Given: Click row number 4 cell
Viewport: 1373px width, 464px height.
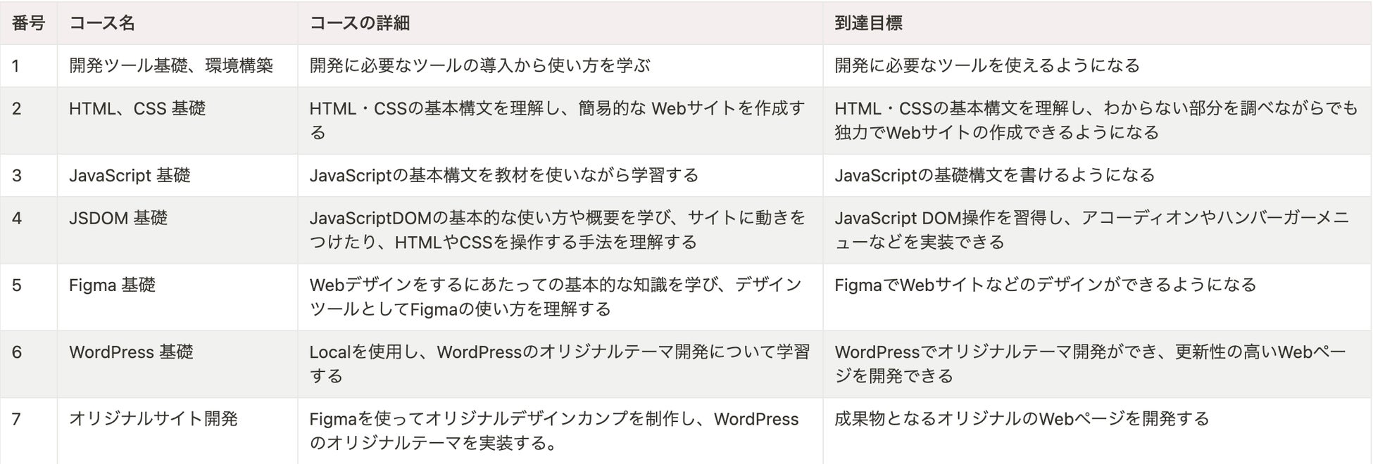Looking at the screenshot, I should point(17,219).
